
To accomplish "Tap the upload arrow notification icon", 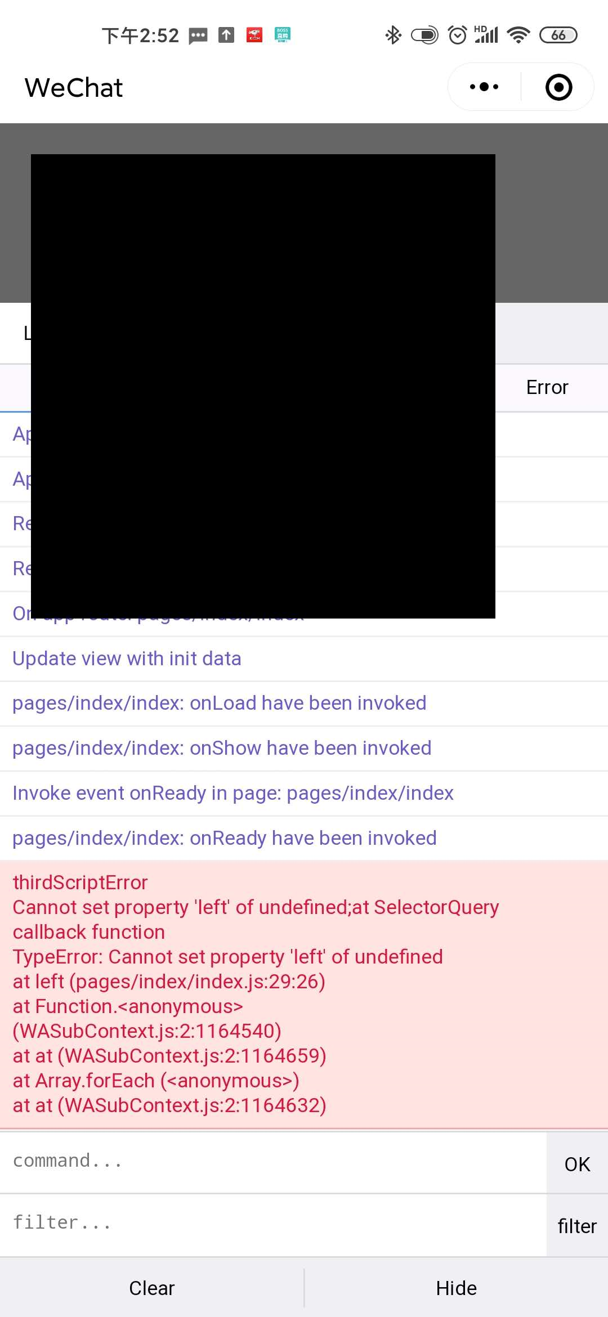I will [226, 35].
